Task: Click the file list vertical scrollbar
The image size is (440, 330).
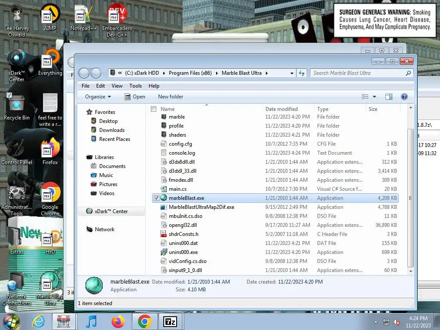Action: click(x=411, y=198)
